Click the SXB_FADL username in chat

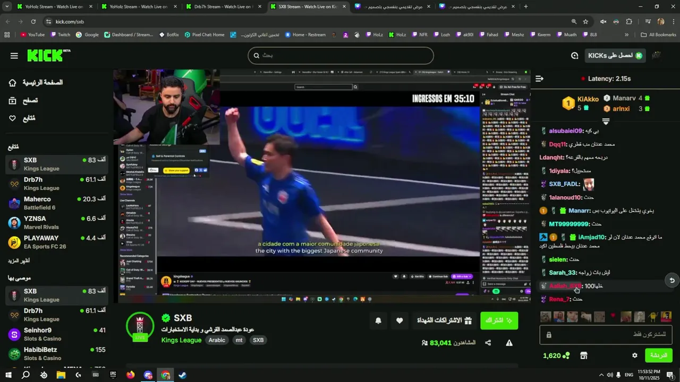pos(564,184)
